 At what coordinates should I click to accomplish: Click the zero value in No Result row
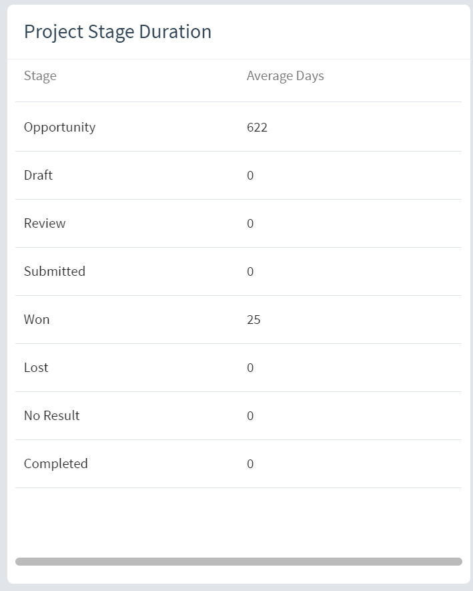250,416
